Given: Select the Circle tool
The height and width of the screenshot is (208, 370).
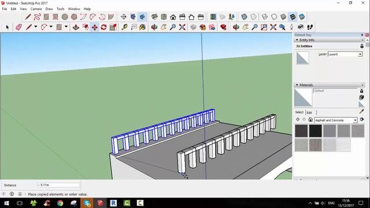Looking at the screenshot, I should click(65, 17).
